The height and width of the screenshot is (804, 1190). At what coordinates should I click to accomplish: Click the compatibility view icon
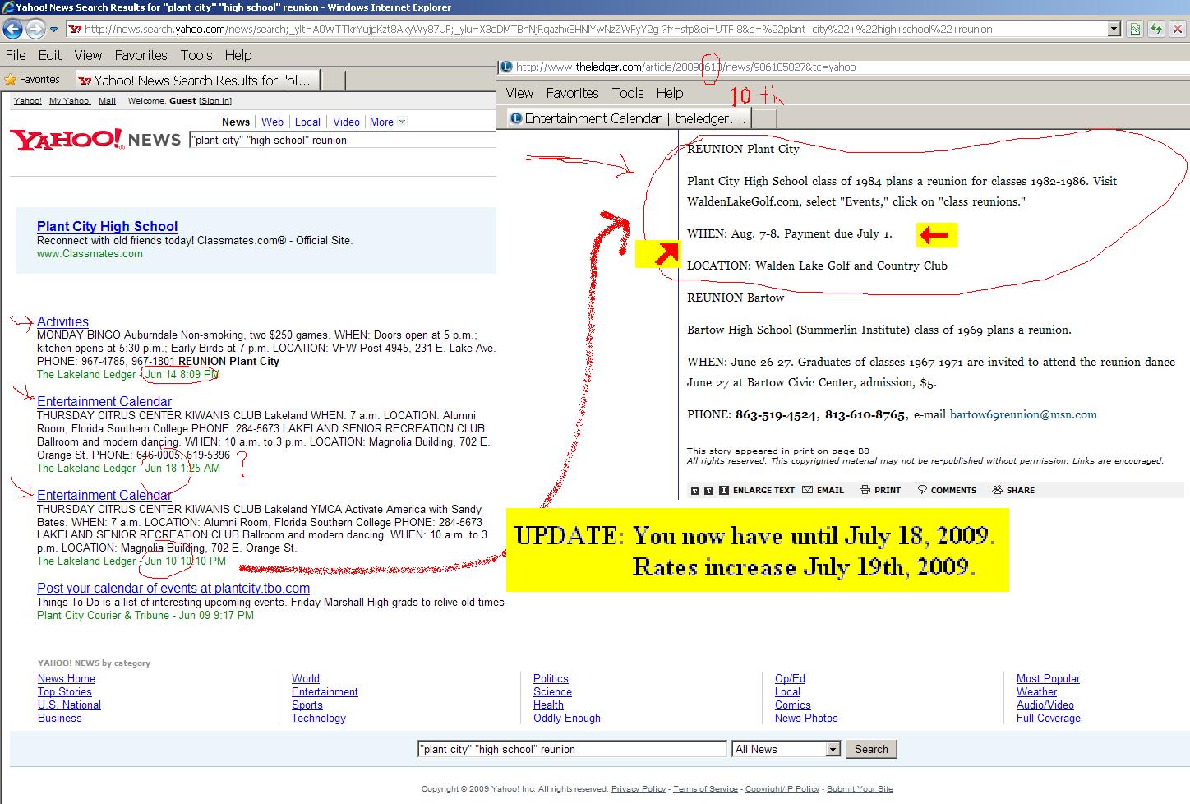tap(1135, 29)
